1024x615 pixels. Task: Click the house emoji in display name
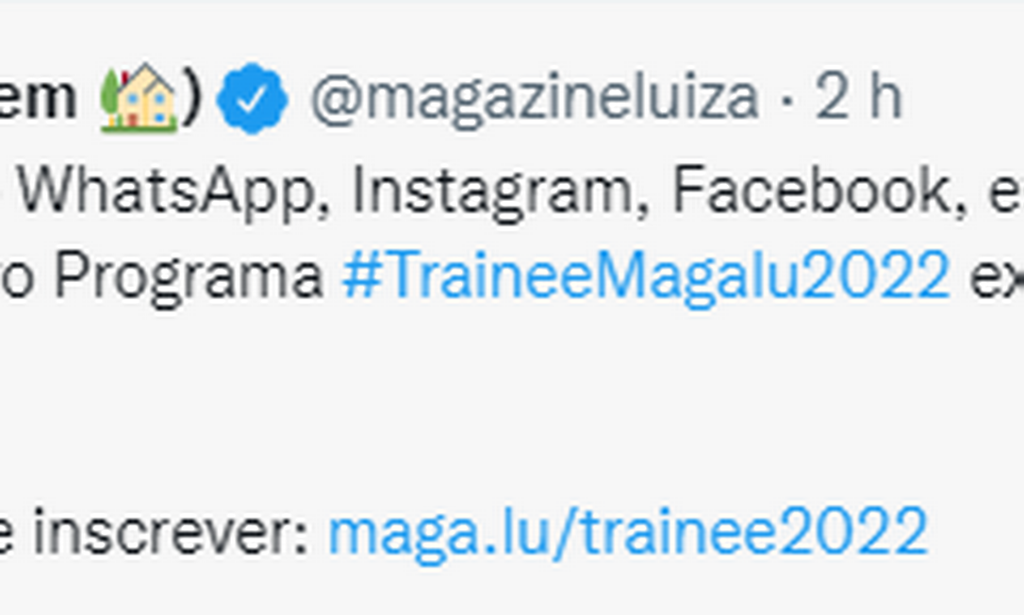click(x=140, y=96)
